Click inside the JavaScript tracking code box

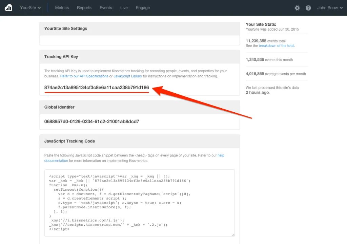click(139, 203)
